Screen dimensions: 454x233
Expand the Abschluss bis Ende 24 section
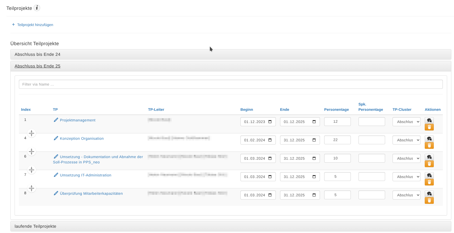click(x=38, y=54)
